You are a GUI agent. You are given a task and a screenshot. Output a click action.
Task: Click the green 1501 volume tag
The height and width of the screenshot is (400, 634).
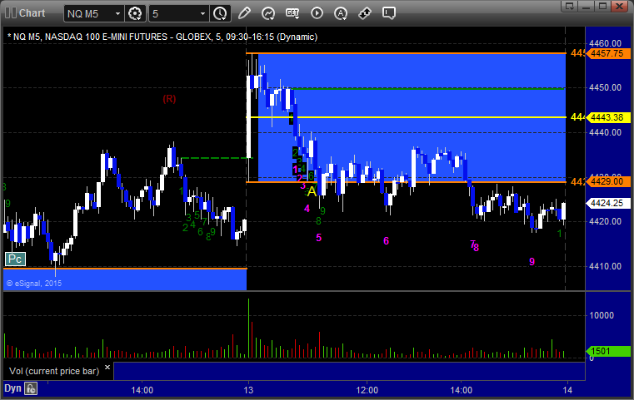[x=607, y=351]
